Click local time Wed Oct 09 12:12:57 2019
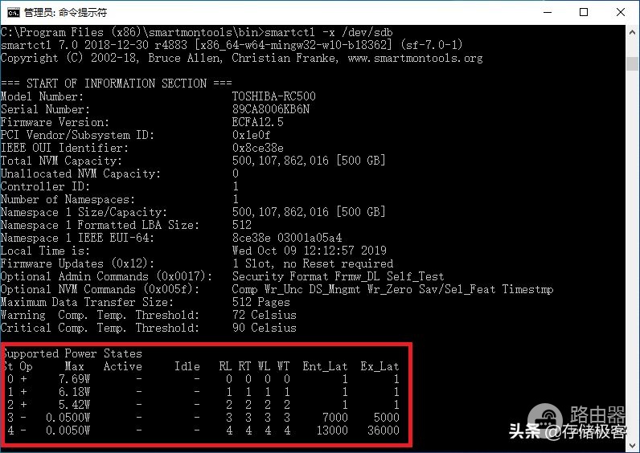This screenshot has width=640, height=453. pos(309,251)
